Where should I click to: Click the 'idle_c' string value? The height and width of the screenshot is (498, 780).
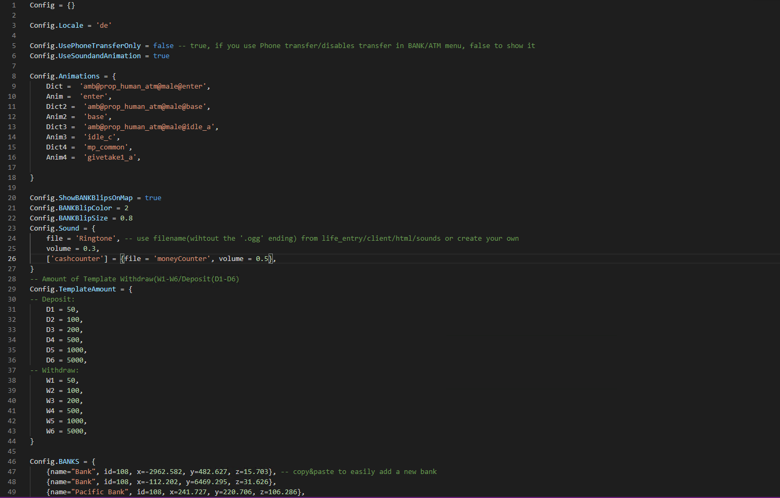coord(100,137)
